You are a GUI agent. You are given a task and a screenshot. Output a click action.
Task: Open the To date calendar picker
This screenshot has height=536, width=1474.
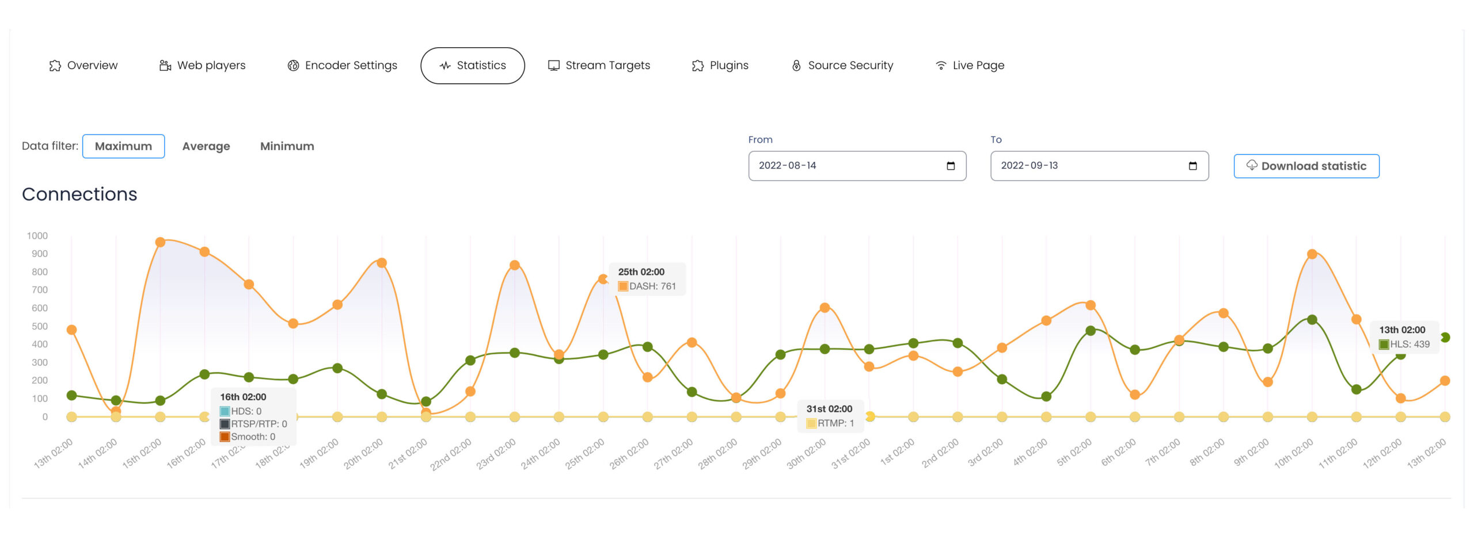pyautogui.click(x=1192, y=166)
